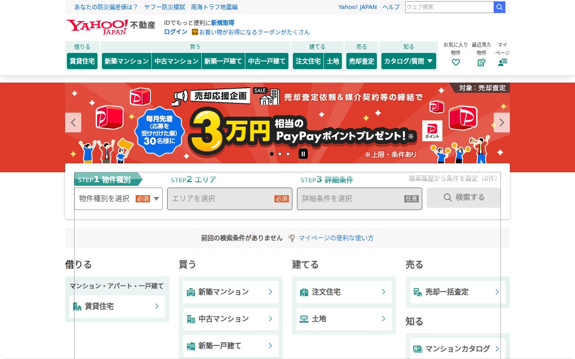Focus the ウェブ検索 input field

click(449, 7)
